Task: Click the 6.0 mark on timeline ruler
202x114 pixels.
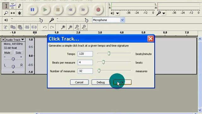Action: [x=165, y=32]
